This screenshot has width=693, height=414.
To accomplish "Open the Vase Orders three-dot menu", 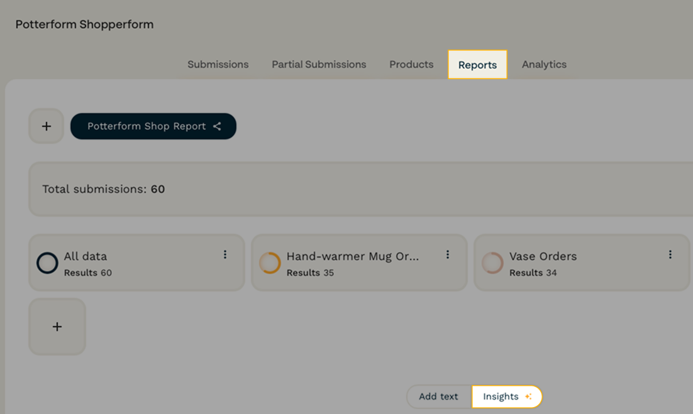I will click(670, 254).
